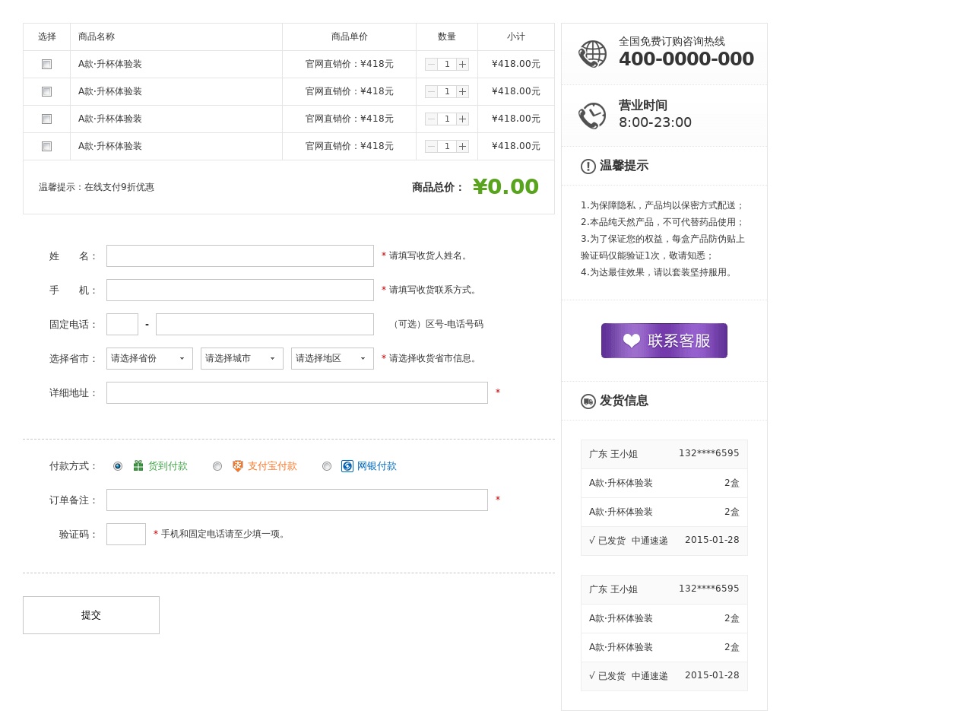
Task: Click the 支付宝付款 orange label
Action: (x=272, y=466)
